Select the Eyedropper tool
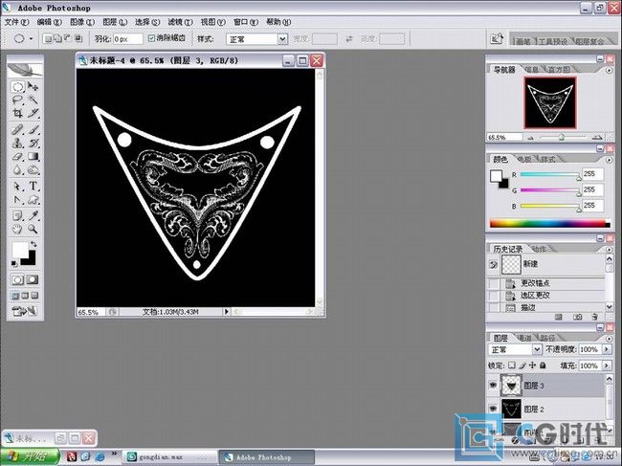Viewport: 622px width, 466px height. (33, 215)
